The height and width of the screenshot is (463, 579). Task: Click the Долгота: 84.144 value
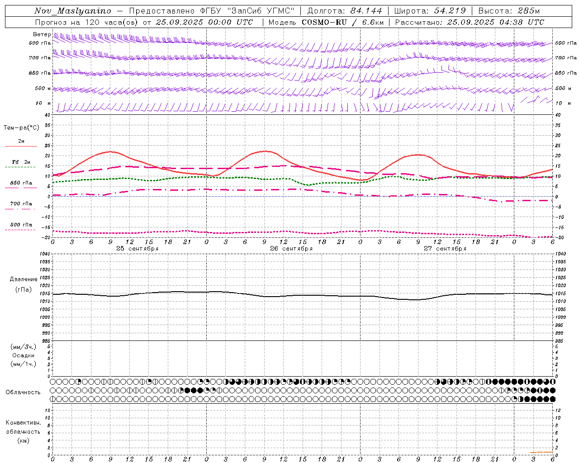345,11
